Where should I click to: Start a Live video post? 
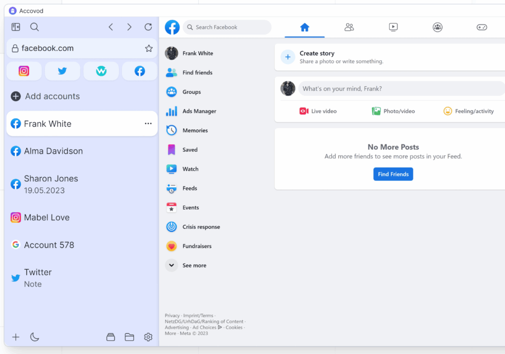(x=318, y=111)
